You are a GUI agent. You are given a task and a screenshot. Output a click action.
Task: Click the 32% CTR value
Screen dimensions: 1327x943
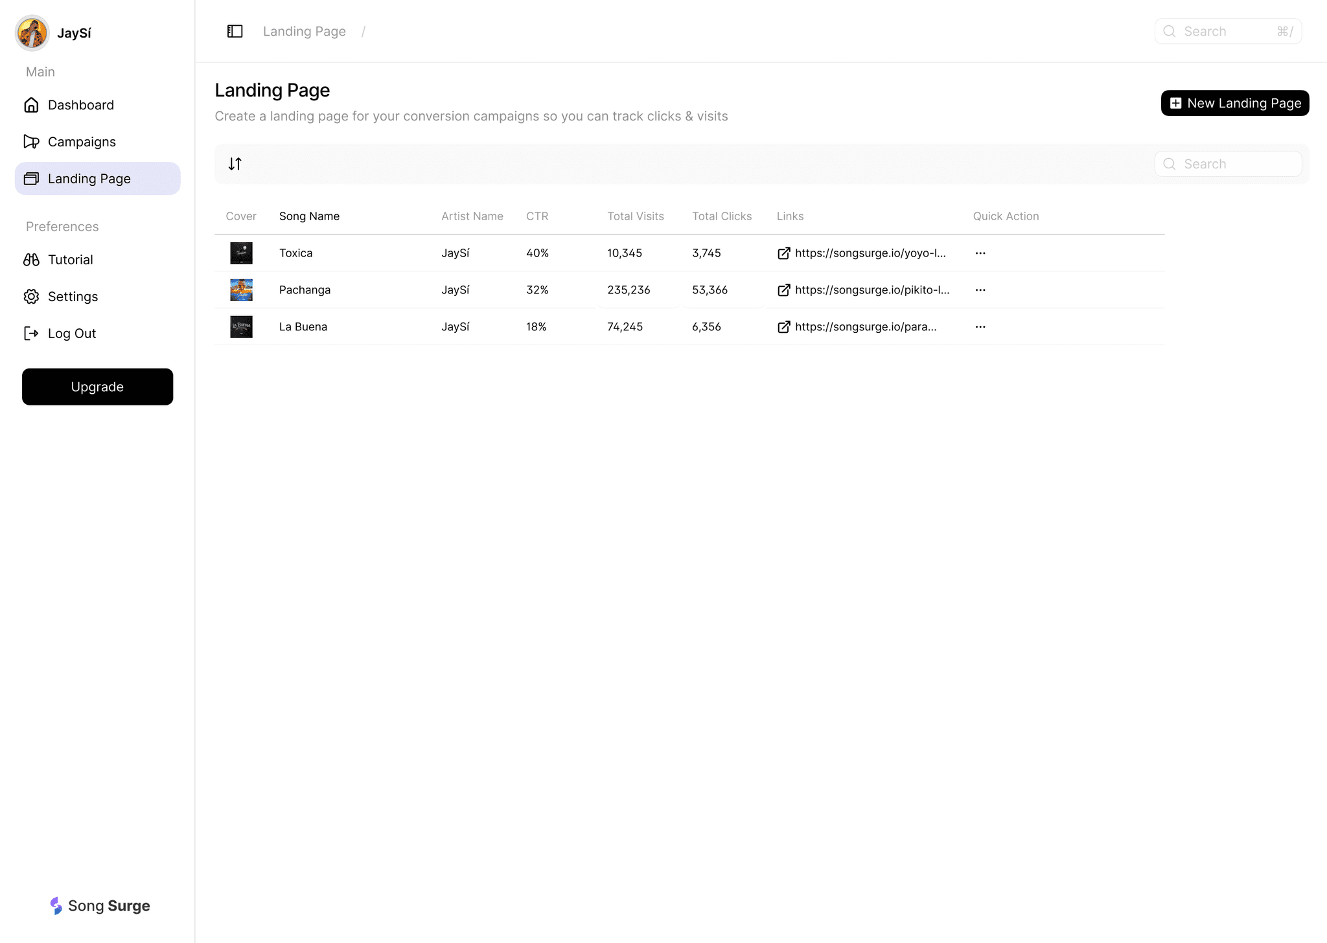(x=537, y=290)
